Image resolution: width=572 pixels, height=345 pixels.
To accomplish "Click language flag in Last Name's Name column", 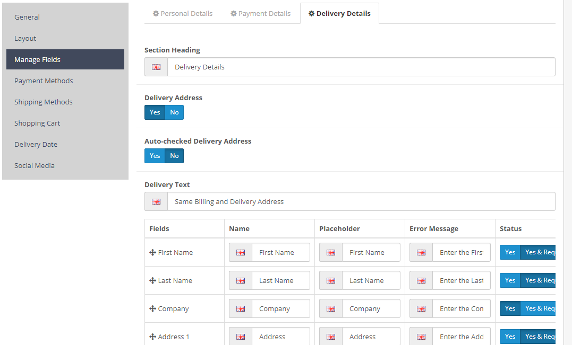I will coord(241,280).
